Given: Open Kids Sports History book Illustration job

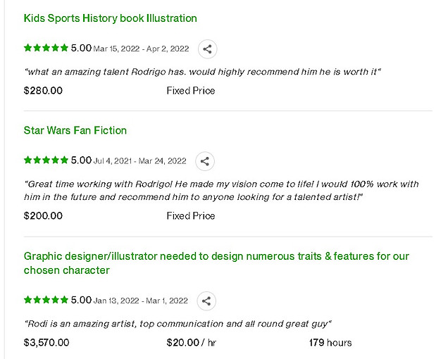Looking at the screenshot, I should click(111, 18).
